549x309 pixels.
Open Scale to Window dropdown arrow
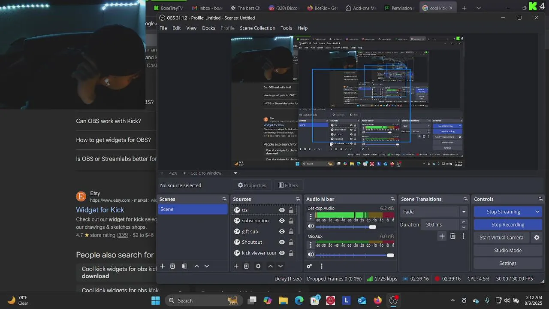235,173
